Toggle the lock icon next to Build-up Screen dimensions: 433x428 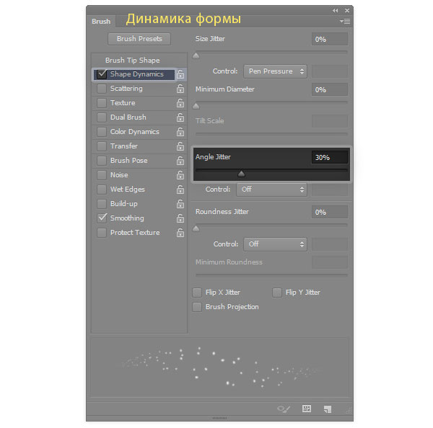180,203
